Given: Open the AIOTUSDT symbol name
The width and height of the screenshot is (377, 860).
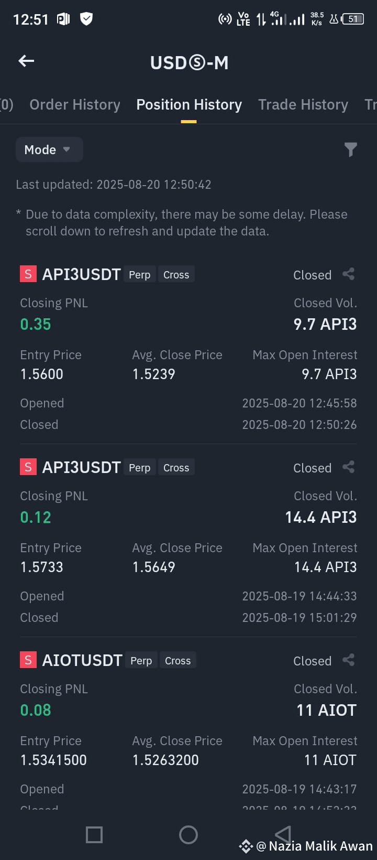Looking at the screenshot, I should [x=82, y=660].
